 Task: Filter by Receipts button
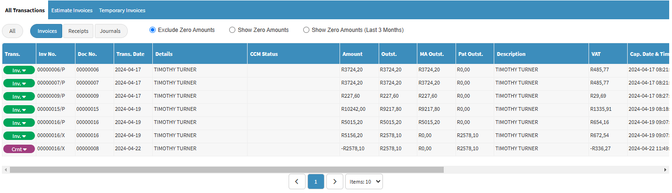[78, 31]
